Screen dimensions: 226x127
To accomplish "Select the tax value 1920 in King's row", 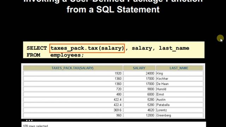I will click(x=118, y=73).
